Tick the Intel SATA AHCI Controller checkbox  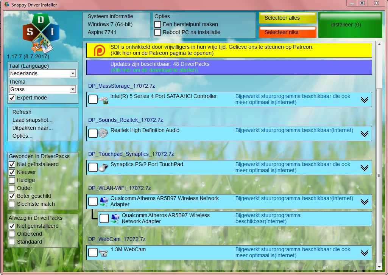coord(93,99)
